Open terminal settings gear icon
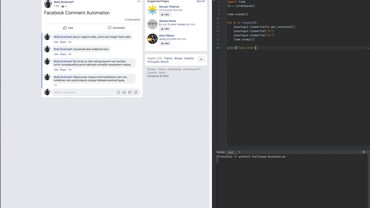 click(364, 152)
